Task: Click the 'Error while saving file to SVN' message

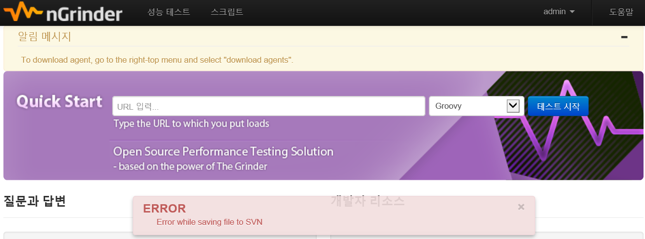Action: pyautogui.click(x=209, y=222)
